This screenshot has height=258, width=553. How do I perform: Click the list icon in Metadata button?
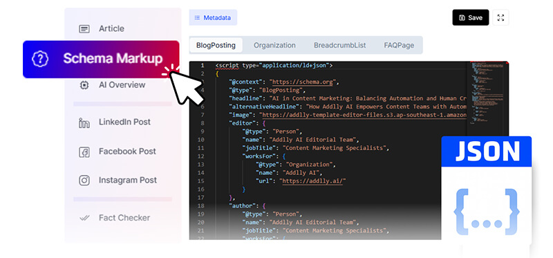pos(197,17)
